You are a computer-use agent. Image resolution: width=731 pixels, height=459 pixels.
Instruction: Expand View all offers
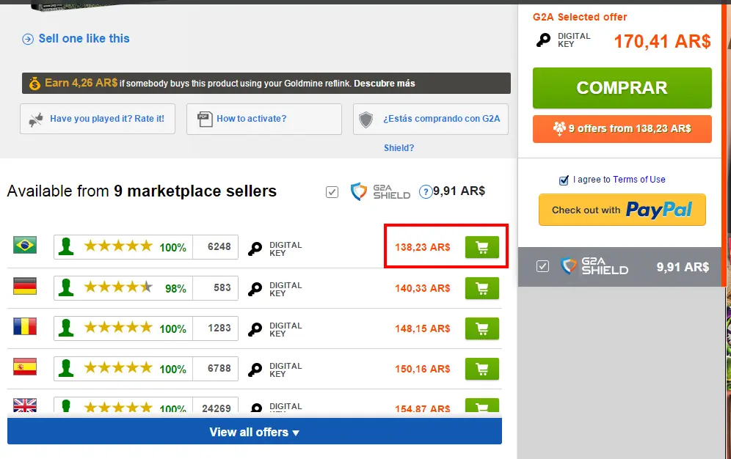[x=255, y=432]
